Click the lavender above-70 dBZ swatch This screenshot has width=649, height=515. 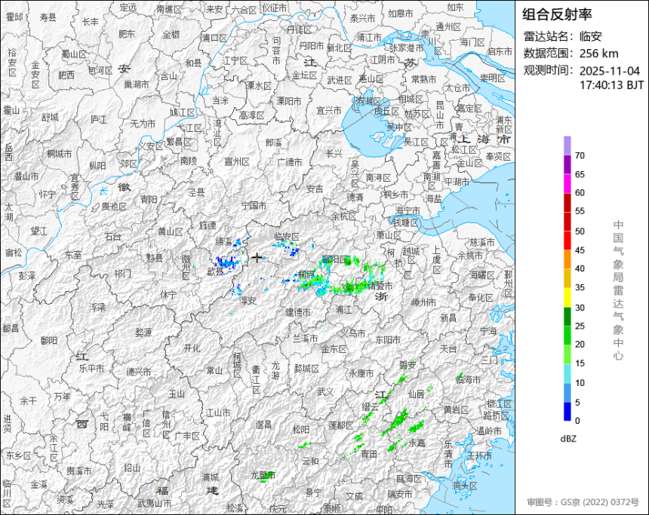click(x=567, y=146)
